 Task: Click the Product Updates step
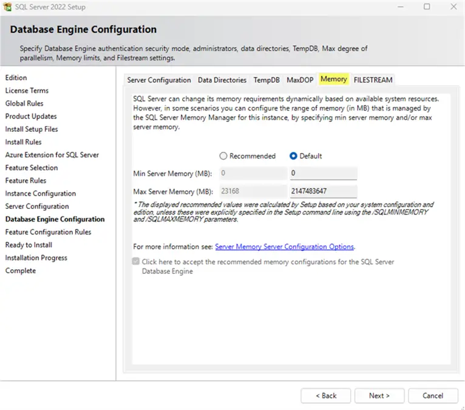coord(31,116)
